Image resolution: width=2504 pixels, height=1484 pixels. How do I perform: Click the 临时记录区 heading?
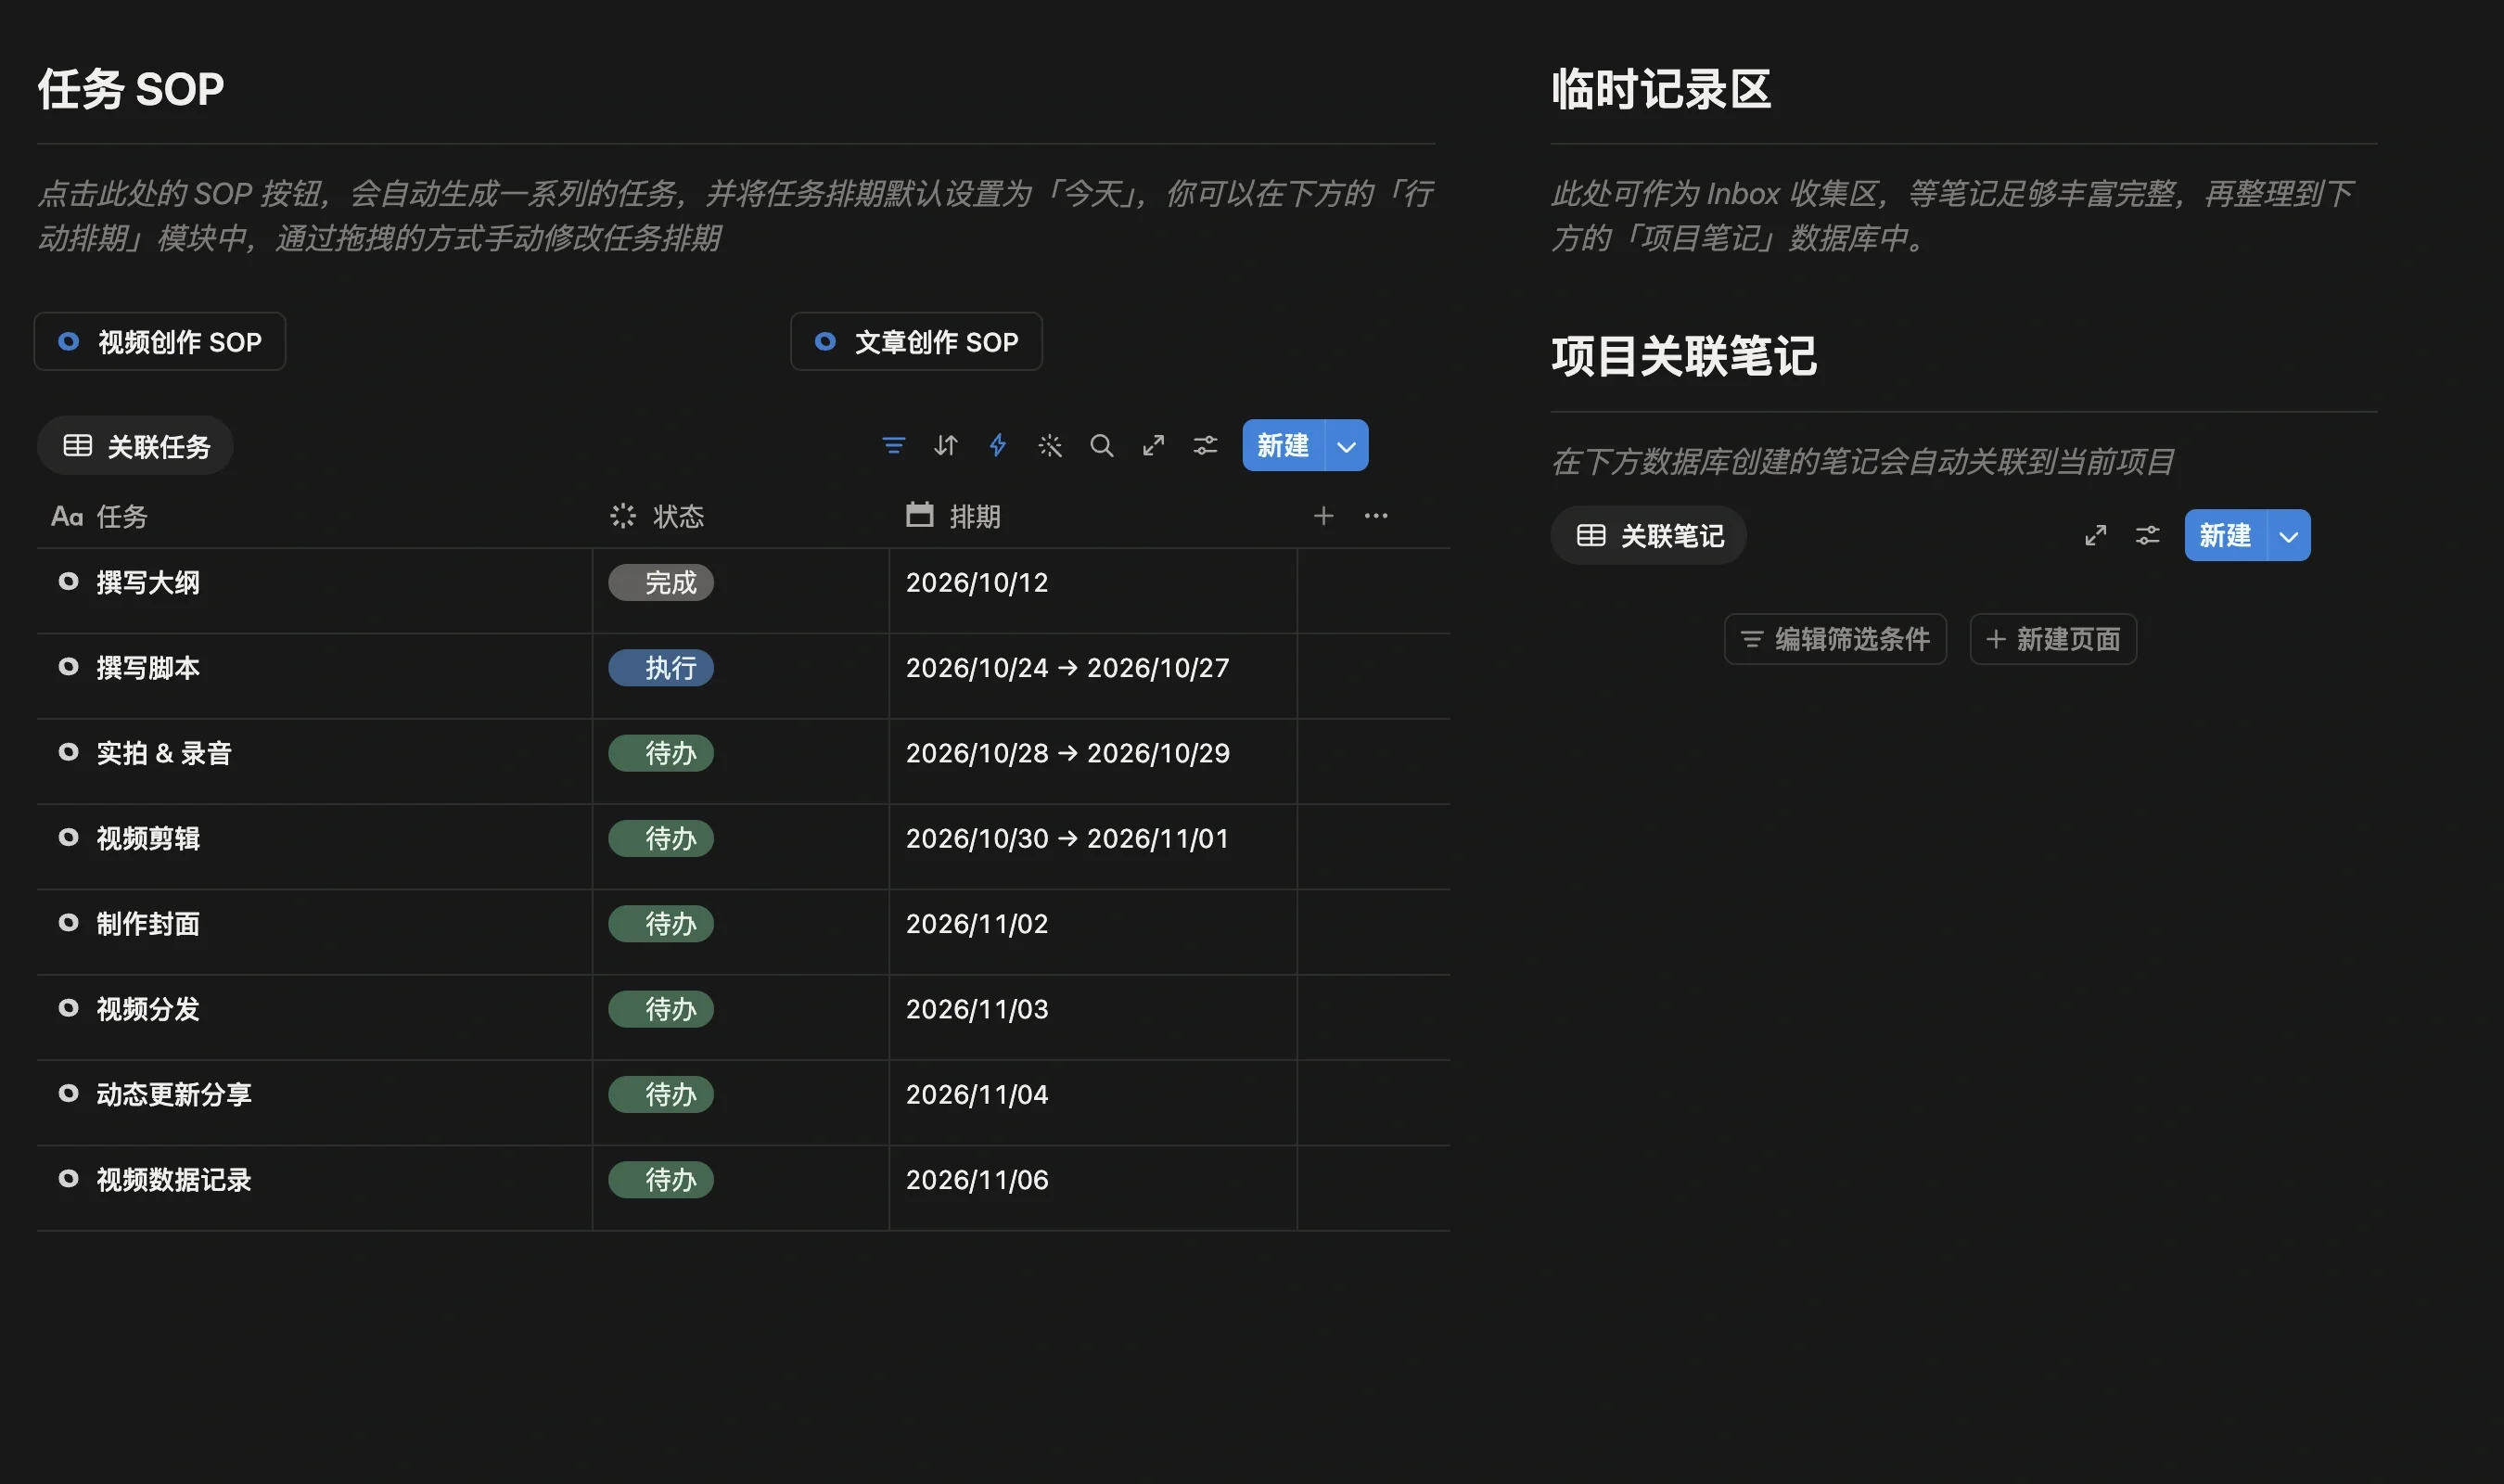click(x=1661, y=89)
